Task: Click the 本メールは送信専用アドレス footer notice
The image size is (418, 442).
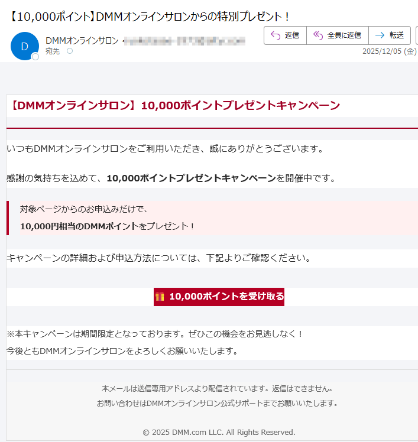Action: [x=217, y=389]
